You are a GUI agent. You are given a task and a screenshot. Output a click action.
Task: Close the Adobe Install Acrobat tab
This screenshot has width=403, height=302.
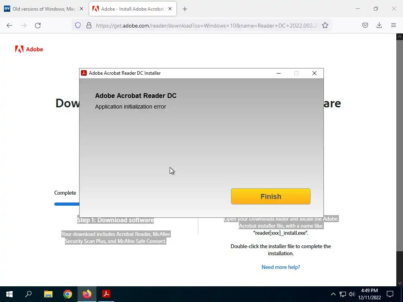pyautogui.click(x=170, y=9)
